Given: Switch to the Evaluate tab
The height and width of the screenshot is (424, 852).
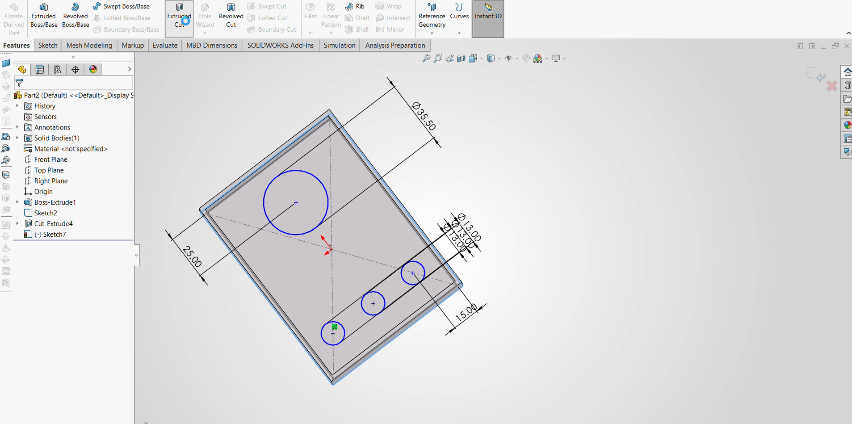Looking at the screenshot, I should (x=165, y=45).
